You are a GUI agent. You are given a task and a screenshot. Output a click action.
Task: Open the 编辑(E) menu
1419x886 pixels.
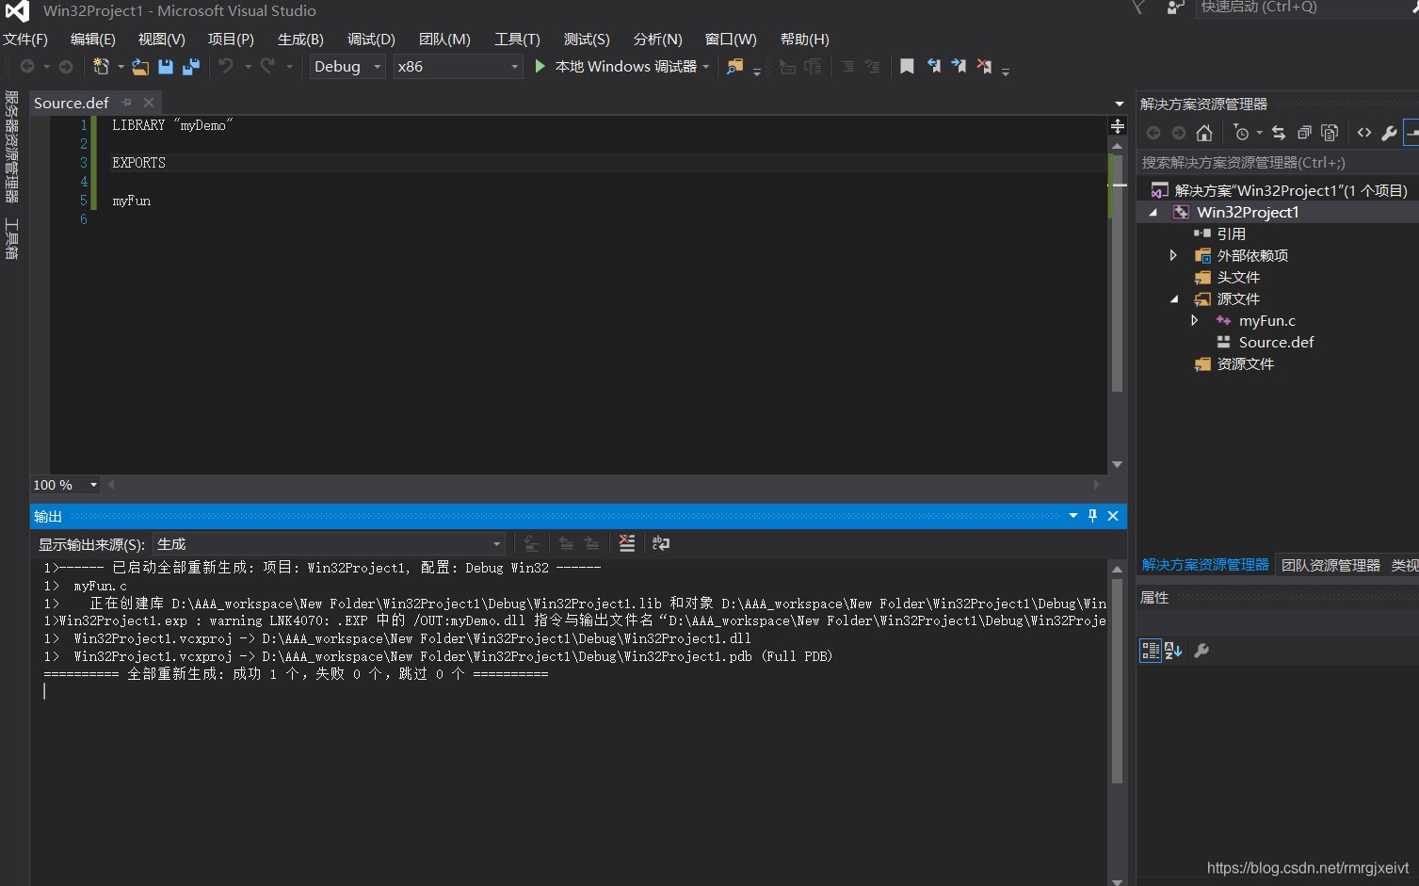pyautogui.click(x=93, y=40)
